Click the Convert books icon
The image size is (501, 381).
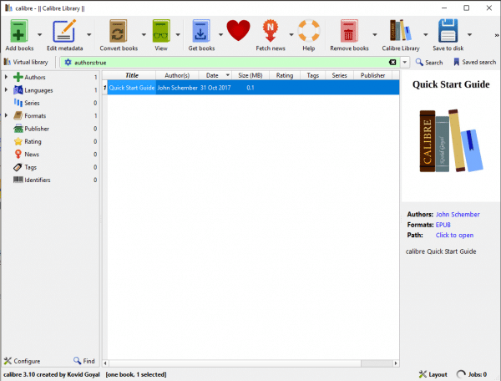coord(118,32)
